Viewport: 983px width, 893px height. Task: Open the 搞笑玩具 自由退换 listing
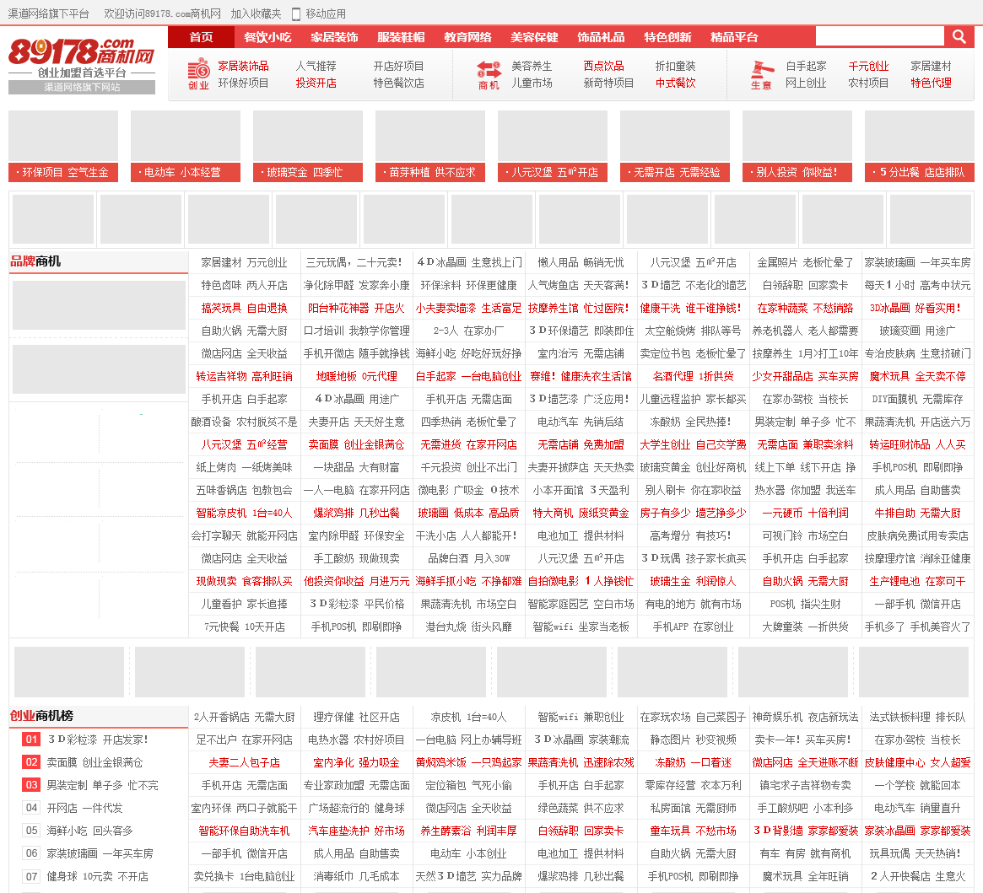(x=244, y=308)
